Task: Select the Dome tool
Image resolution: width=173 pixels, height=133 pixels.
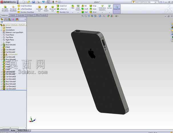Action: 93,9
